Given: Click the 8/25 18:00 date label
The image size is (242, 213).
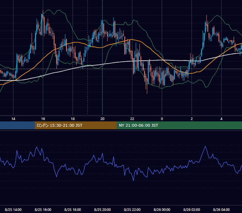Looking at the screenshot, I should (73, 209).
